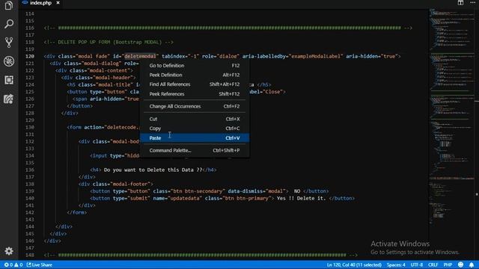
Task: Change encoding via UTF-8 status item
Action: click(417, 265)
